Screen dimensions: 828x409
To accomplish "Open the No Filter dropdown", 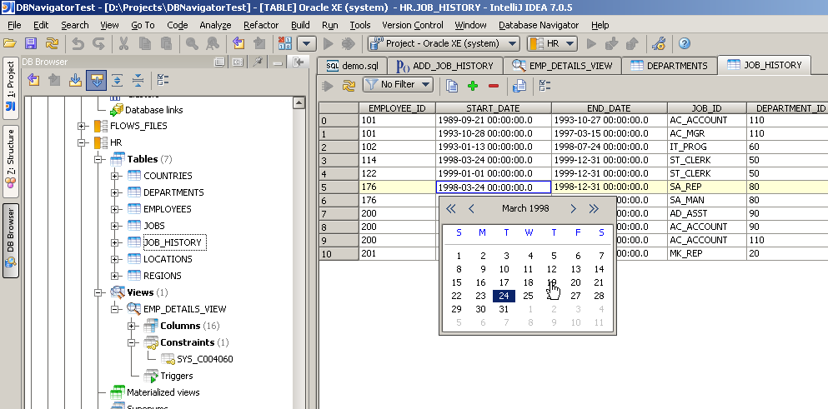I will [x=399, y=84].
